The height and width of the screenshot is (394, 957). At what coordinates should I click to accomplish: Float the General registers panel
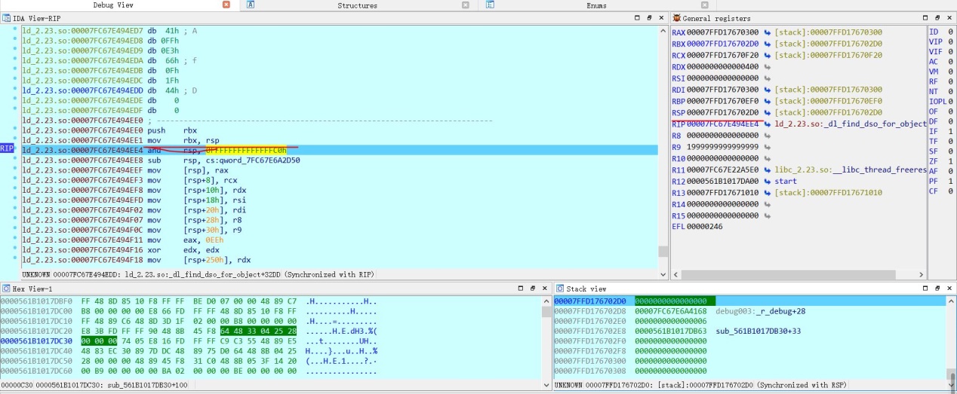click(x=938, y=17)
